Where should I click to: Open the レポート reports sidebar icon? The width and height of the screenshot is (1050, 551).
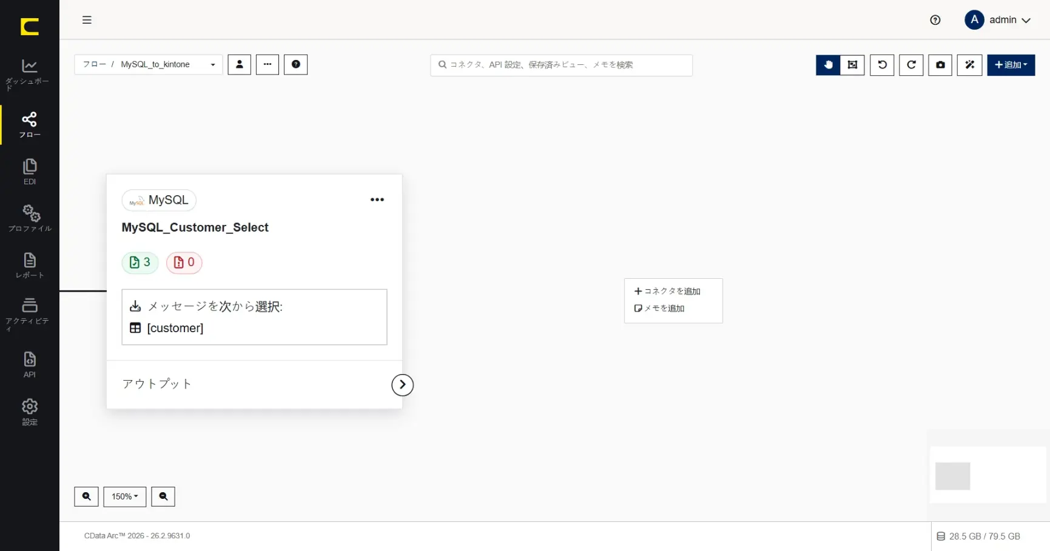click(x=29, y=265)
